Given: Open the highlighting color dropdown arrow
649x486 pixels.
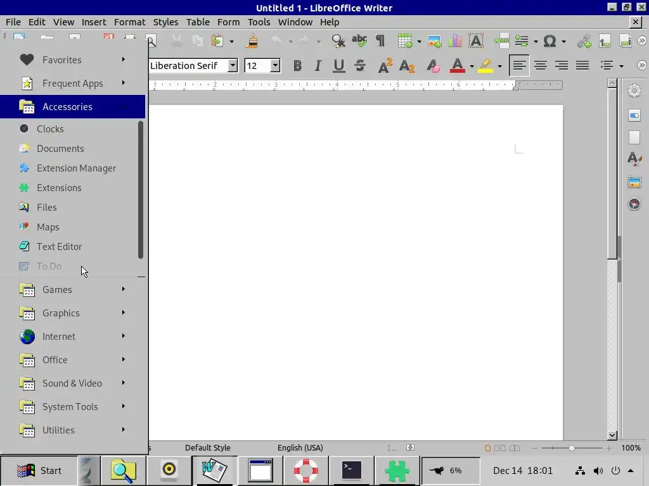Looking at the screenshot, I should click(499, 66).
